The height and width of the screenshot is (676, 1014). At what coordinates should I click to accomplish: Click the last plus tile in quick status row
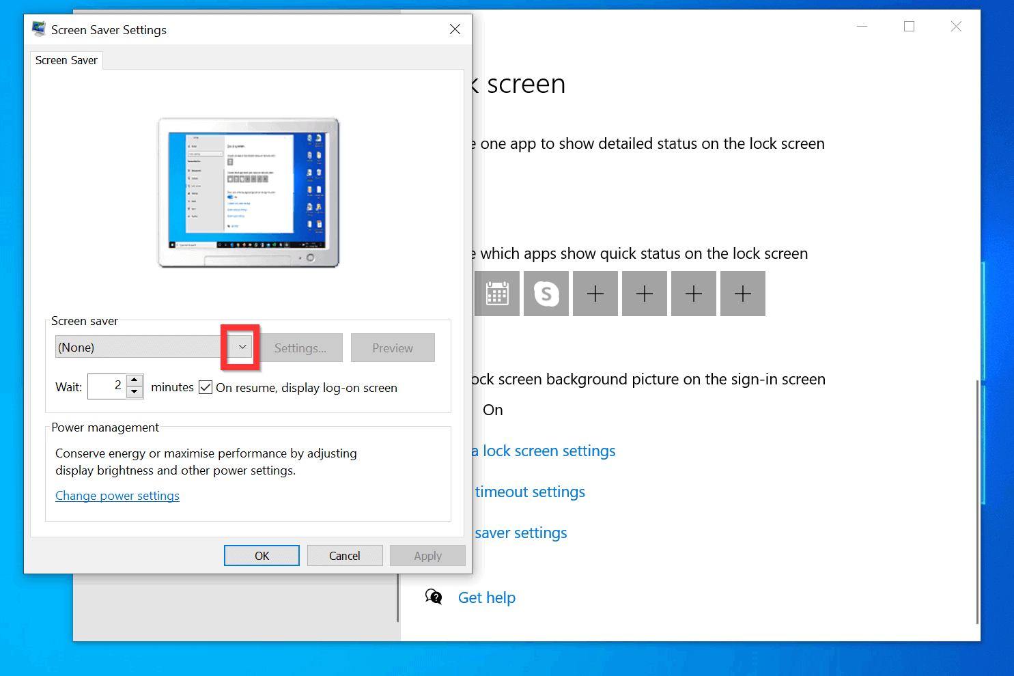[742, 294]
